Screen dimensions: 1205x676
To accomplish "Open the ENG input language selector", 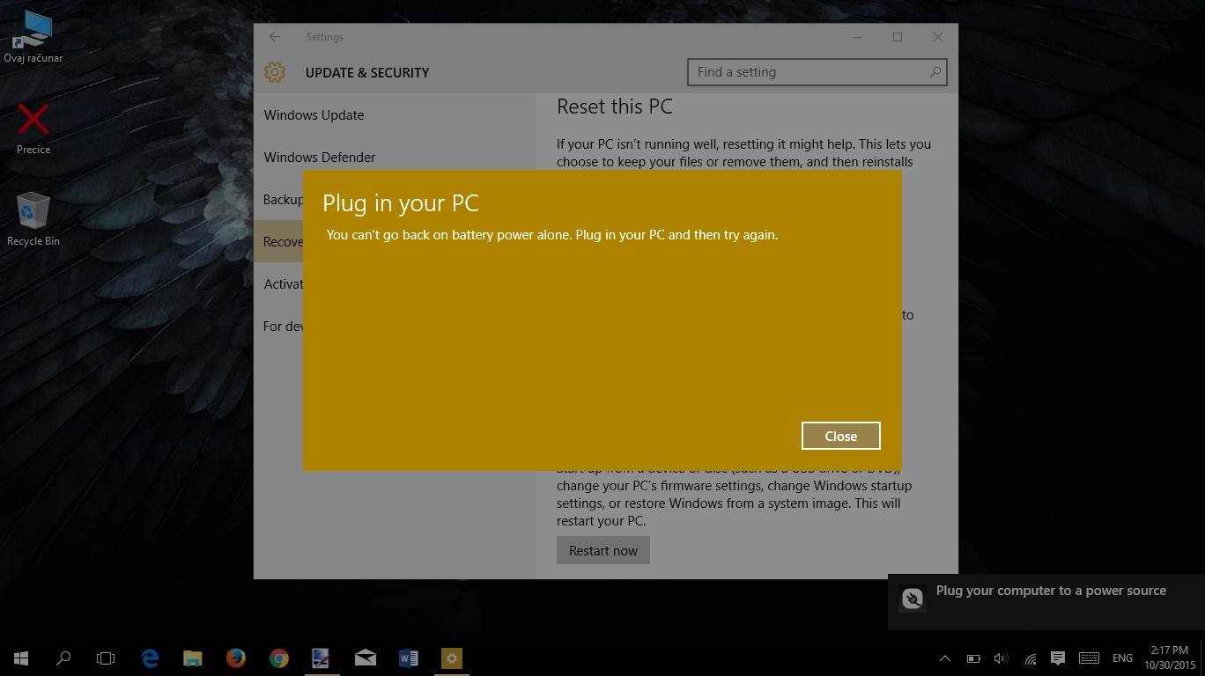I will pyautogui.click(x=1122, y=658).
